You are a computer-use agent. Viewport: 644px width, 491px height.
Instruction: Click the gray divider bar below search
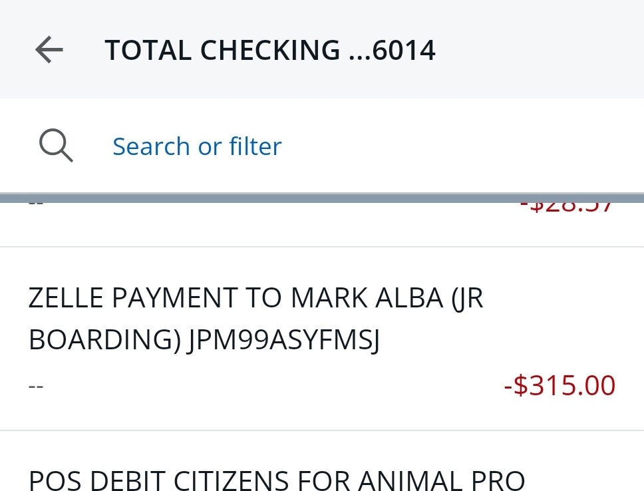tap(322, 198)
